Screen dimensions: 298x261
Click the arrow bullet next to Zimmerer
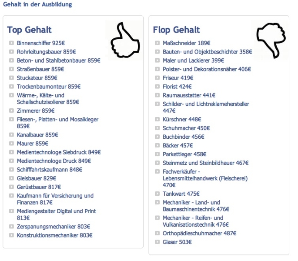coord(11,110)
